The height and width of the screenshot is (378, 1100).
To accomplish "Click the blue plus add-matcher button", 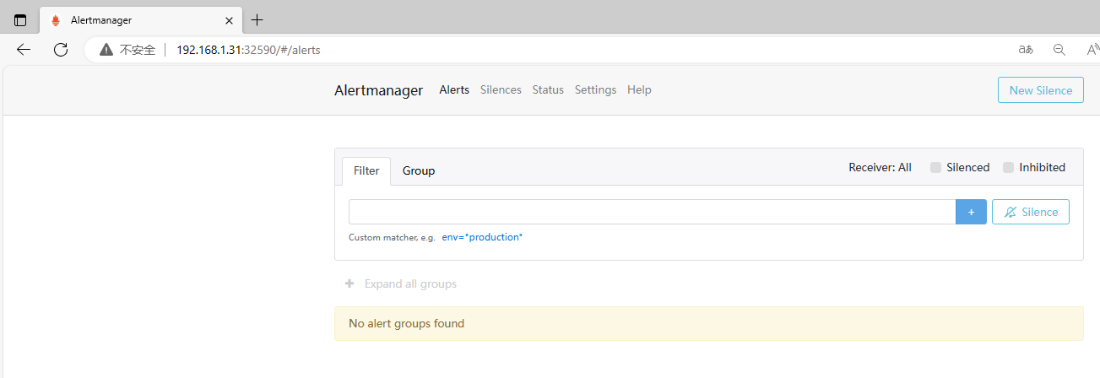I will pos(971,212).
